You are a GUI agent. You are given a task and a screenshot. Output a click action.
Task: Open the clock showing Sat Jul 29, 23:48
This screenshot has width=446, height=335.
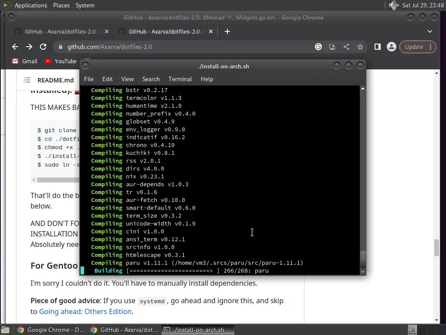point(423,5)
